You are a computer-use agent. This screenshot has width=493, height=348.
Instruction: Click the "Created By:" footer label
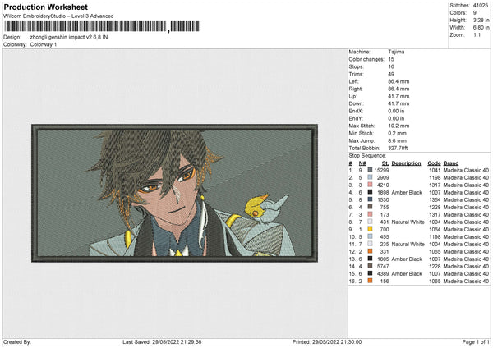coord(17,342)
